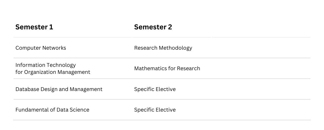Click the Semester 2 column heading
This screenshot has width=324, height=130.
coord(153,27)
